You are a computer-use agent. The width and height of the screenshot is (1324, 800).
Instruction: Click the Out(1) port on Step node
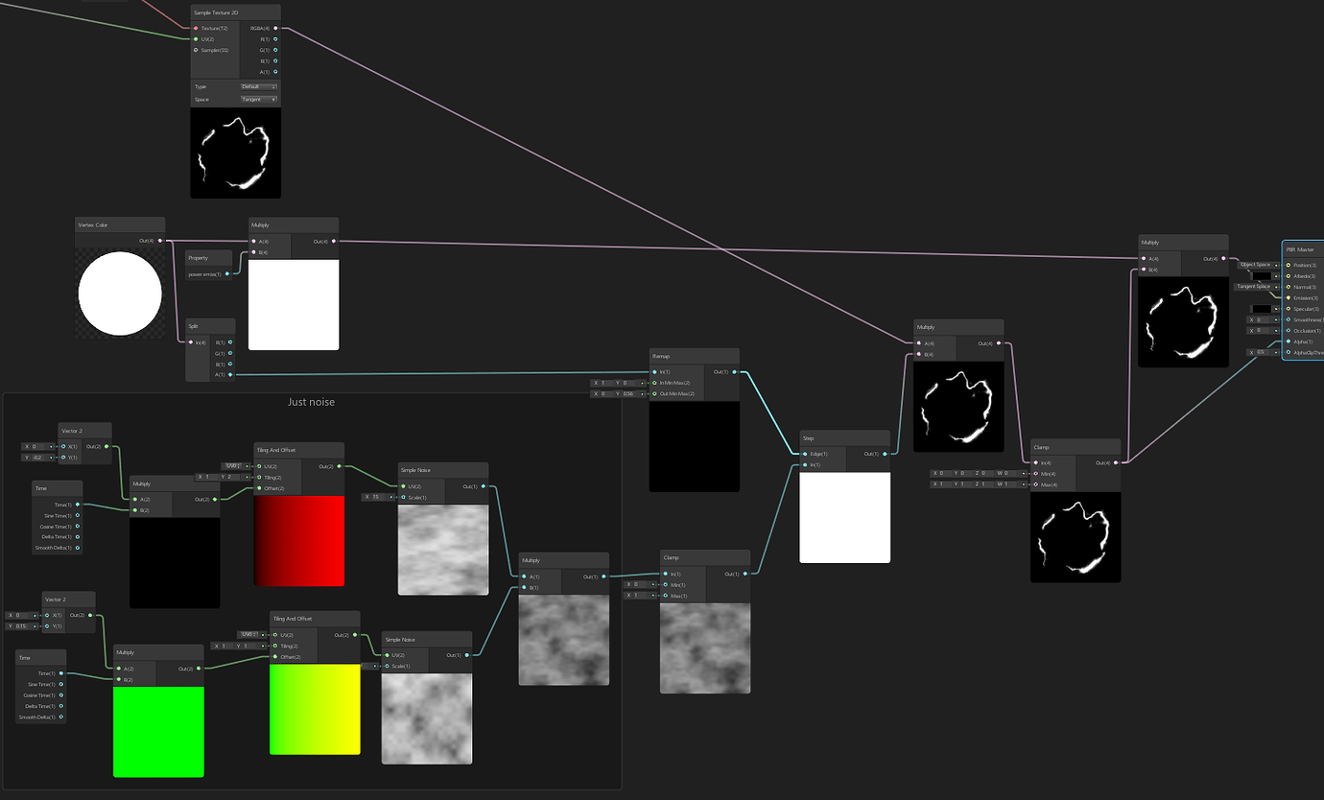[x=885, y=454]
